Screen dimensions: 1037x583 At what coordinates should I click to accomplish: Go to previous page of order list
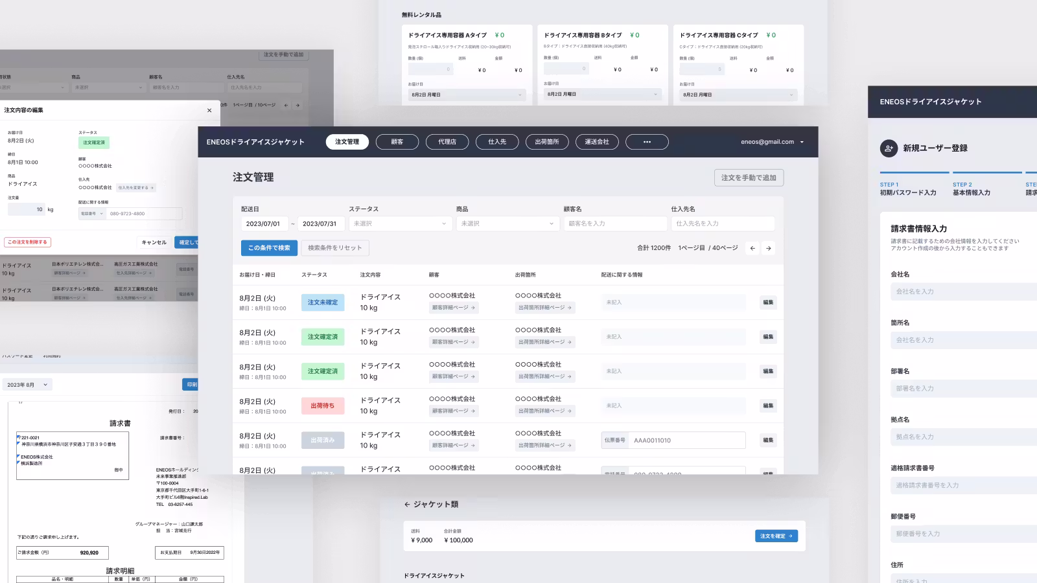[752, 248]
